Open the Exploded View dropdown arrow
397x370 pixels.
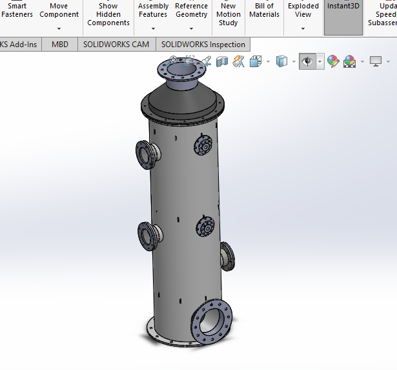(303, 28)
